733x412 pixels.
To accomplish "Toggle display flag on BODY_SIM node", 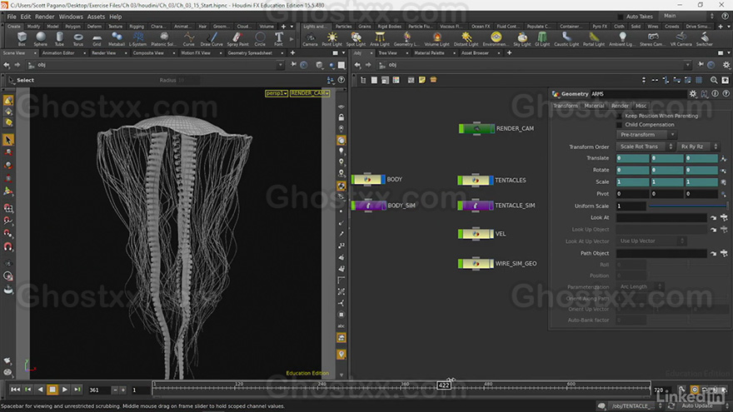I will tap(383, 206).
